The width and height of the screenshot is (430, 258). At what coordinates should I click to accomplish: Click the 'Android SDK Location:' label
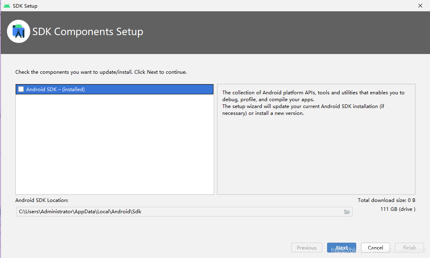tap(42, 200)
